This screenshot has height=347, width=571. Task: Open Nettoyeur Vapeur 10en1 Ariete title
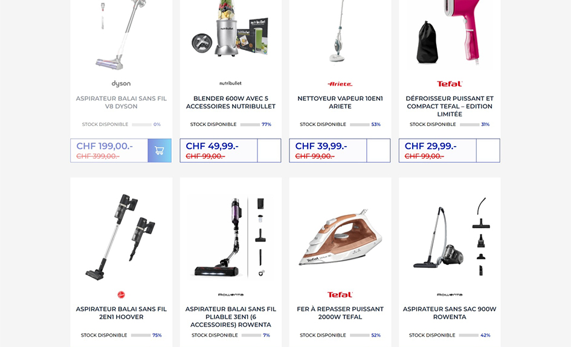340,102
